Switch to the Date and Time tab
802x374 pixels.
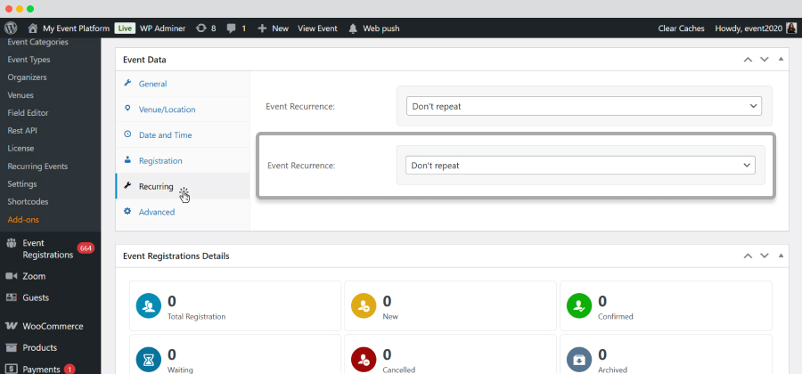[165, 135]
